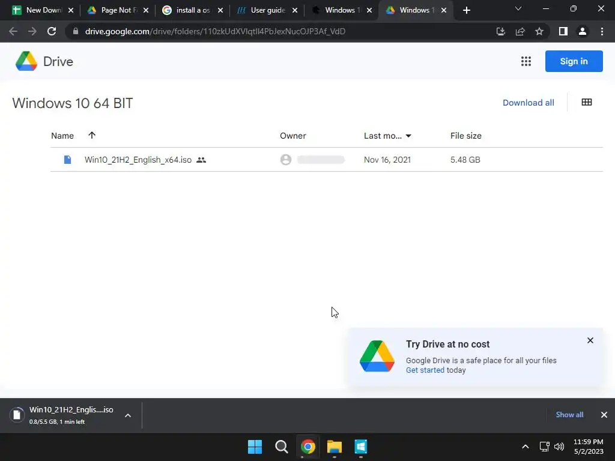615x461 pixels.
Task: Open network status tray icon
Action: [x=544, y=447]
